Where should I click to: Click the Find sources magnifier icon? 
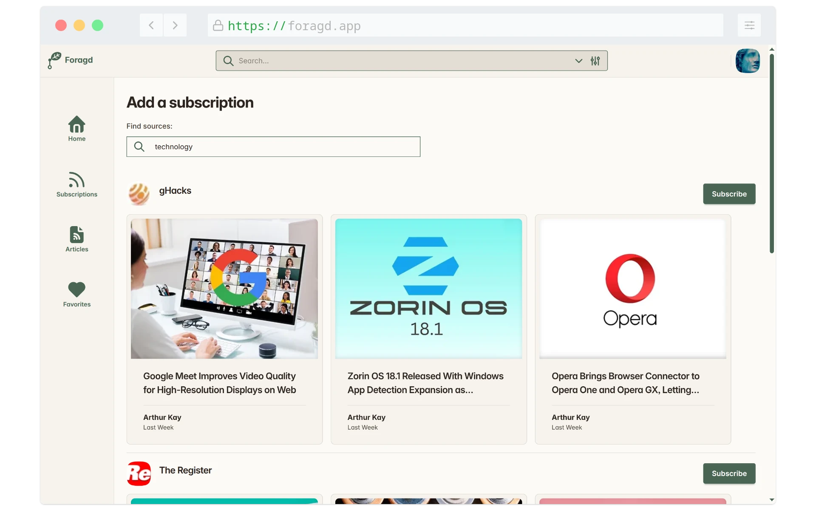coord(139,147)
